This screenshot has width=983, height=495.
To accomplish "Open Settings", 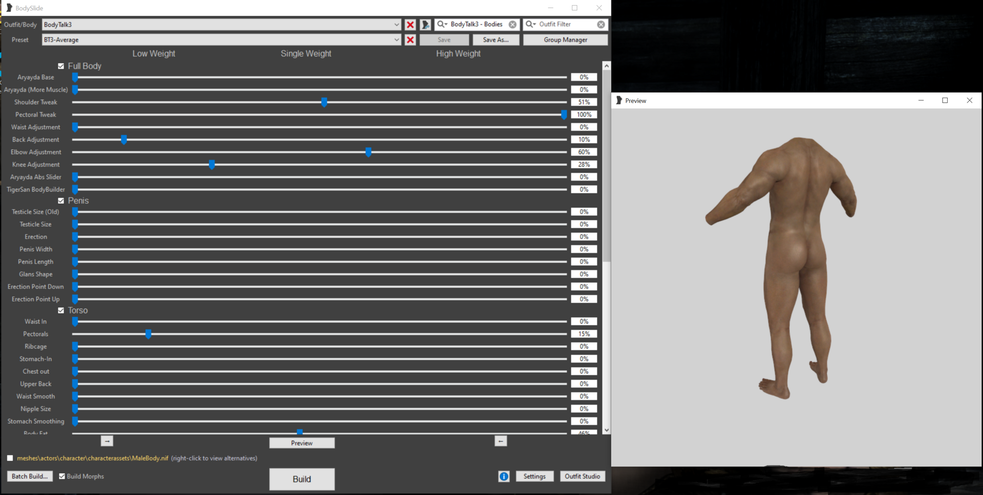I will click(535, 476).
